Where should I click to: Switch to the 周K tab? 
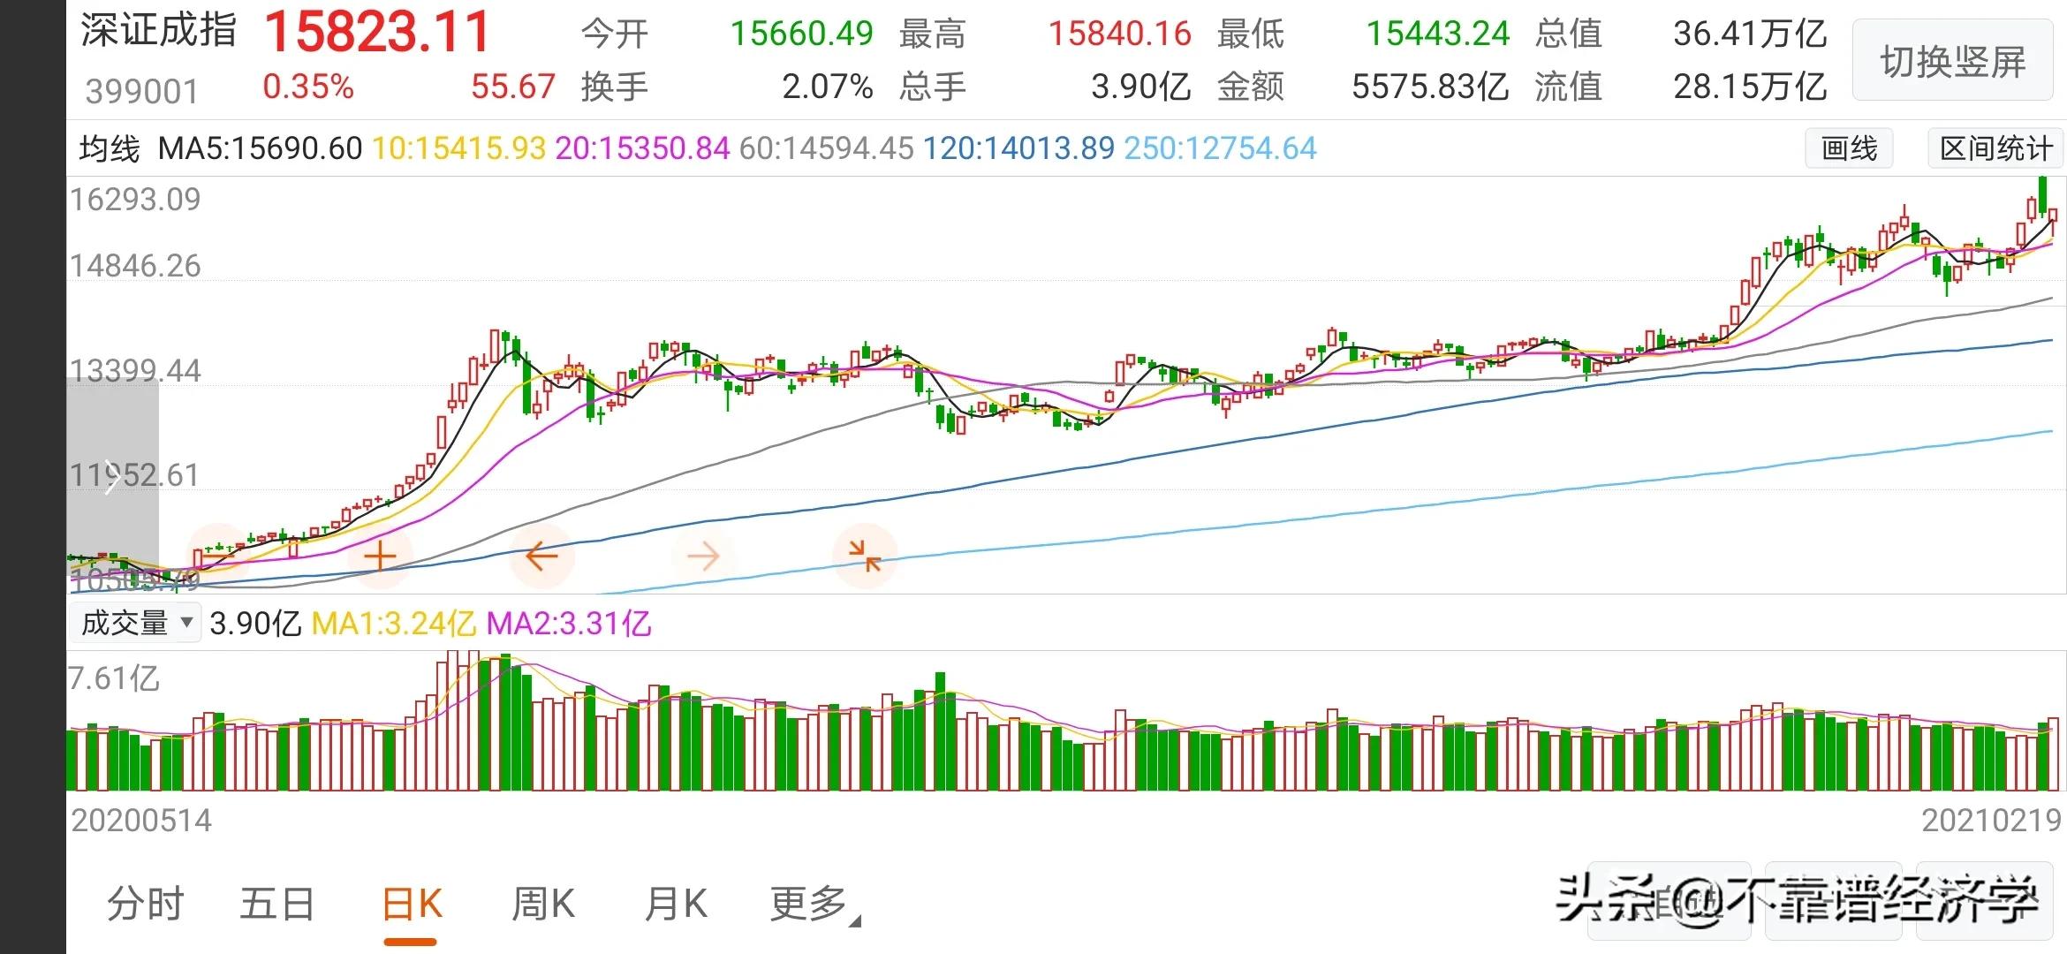(x=543, y=905)
